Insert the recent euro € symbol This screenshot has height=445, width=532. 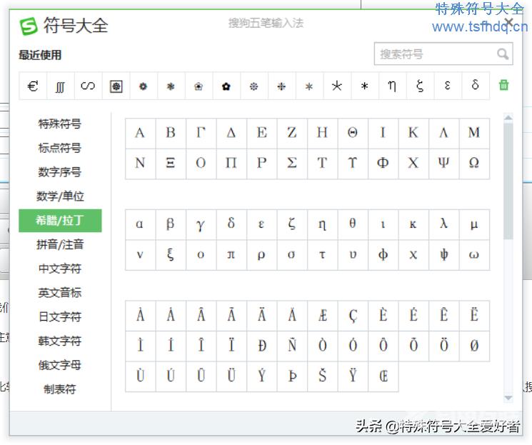(33, 86)
